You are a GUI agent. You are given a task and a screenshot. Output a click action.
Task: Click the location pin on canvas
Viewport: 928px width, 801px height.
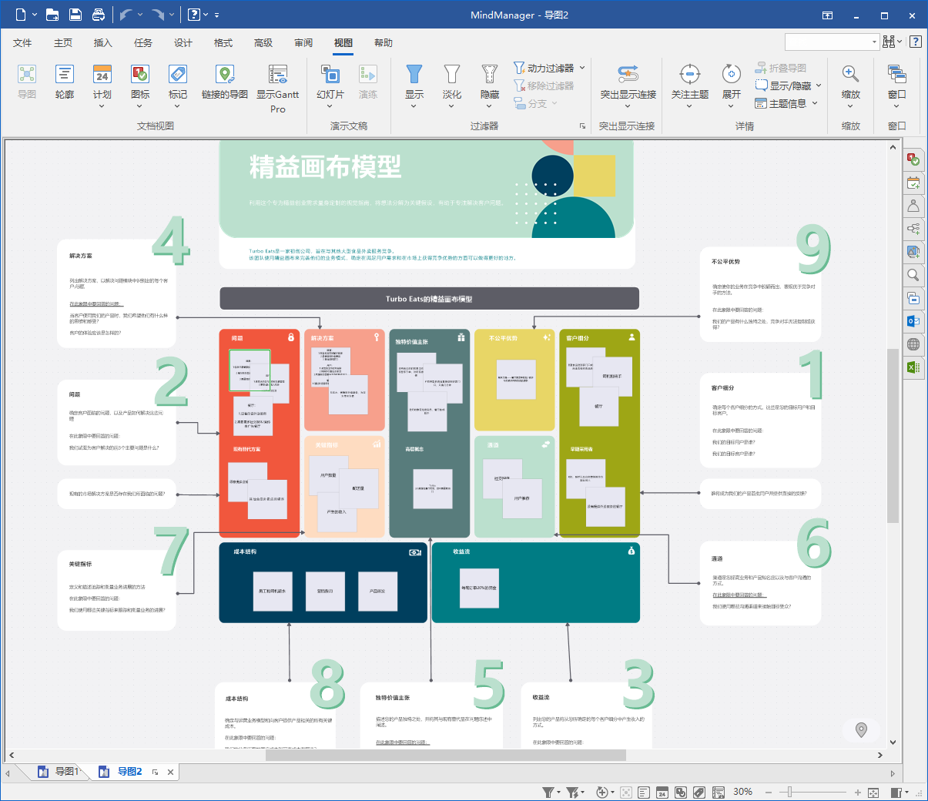tap(862, 730)
